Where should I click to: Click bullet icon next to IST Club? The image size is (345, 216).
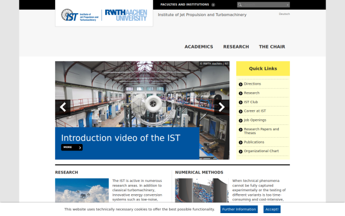(x=240, y=103)
